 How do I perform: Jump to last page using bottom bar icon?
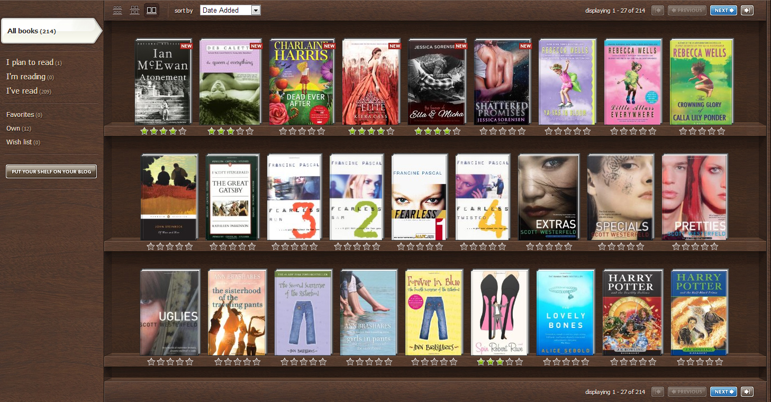coord(747,392)
